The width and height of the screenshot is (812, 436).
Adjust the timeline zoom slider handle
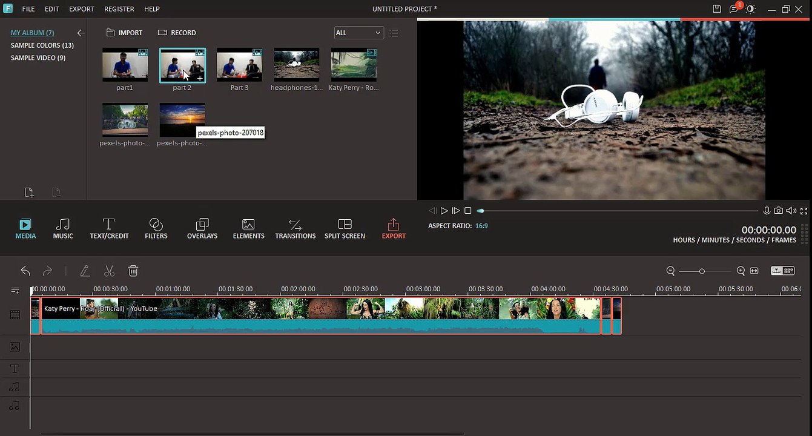pyautogui.click(x=702, y=271)
